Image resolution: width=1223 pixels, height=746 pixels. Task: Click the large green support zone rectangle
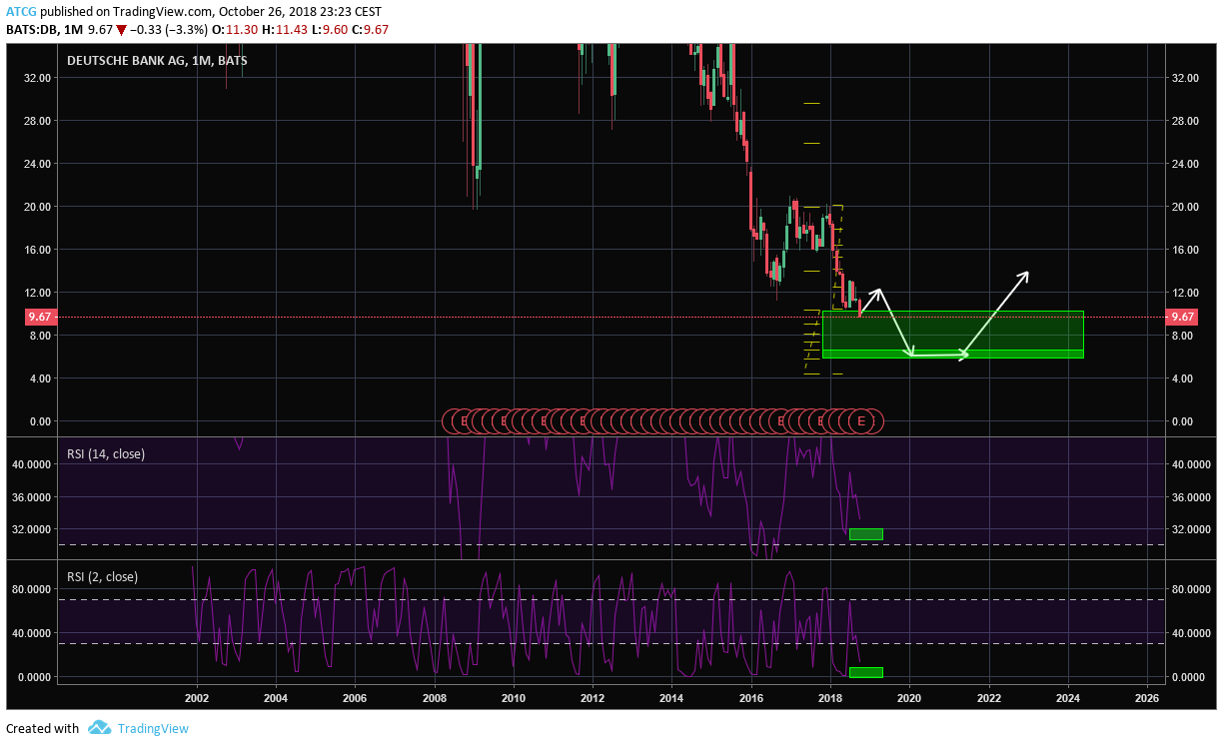pyautogui.click(x=952, y=335)
